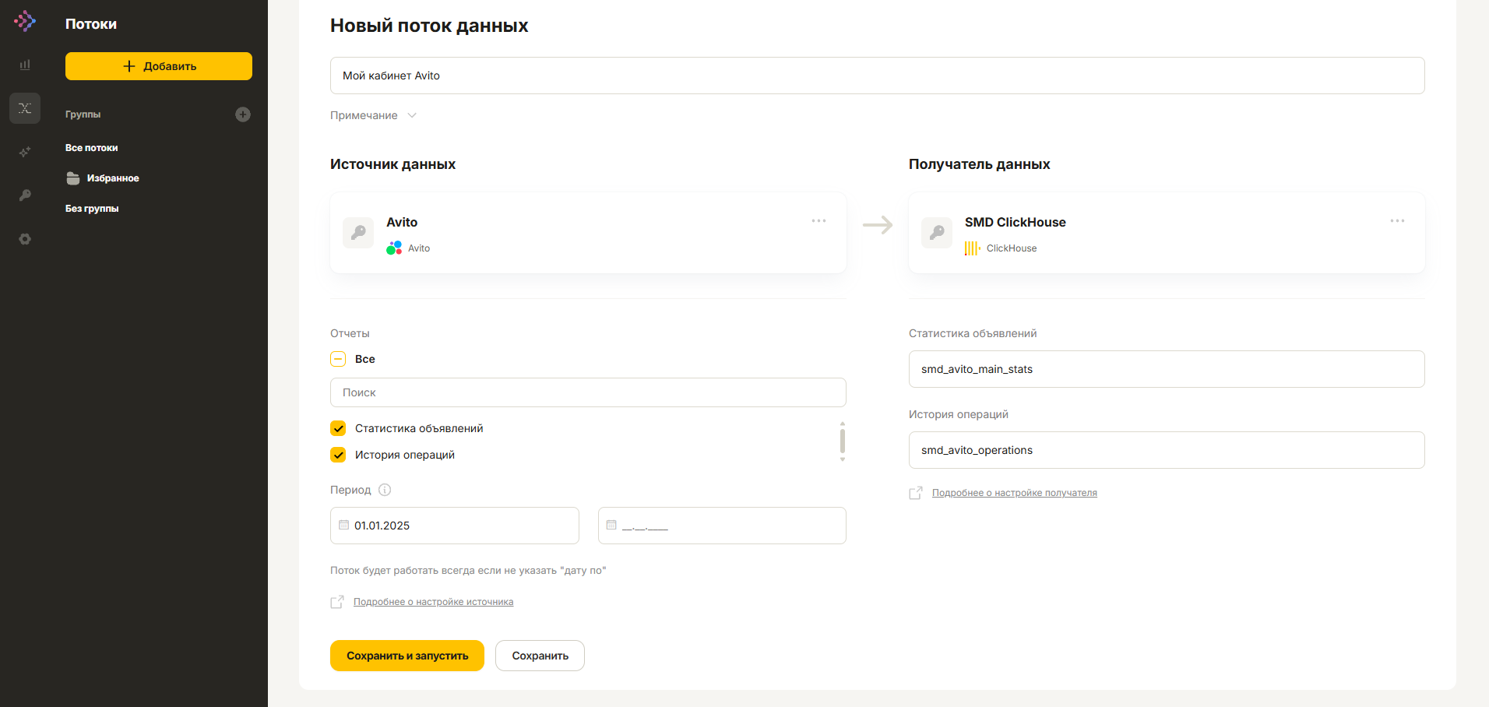Click the Сохранить button
The image size is (1489, 707).
(540, 656)
